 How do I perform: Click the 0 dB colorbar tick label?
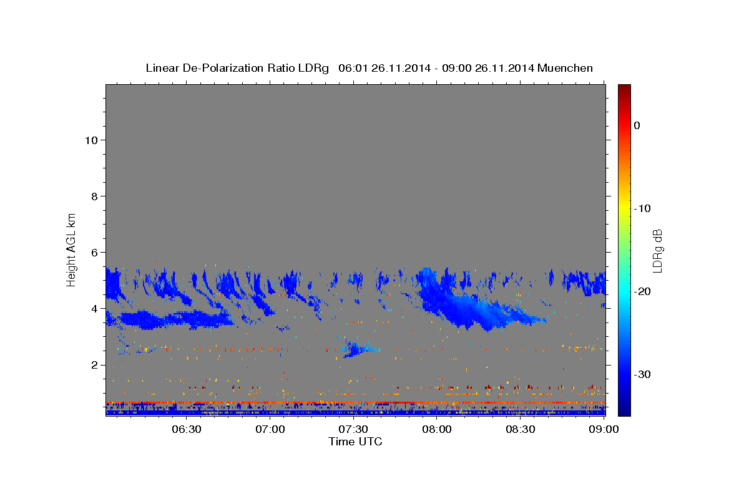point(637,125)
